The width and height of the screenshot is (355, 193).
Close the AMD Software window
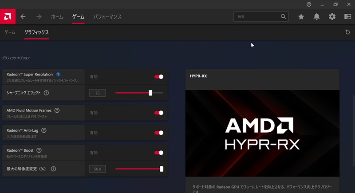click(x=349, y=4)
